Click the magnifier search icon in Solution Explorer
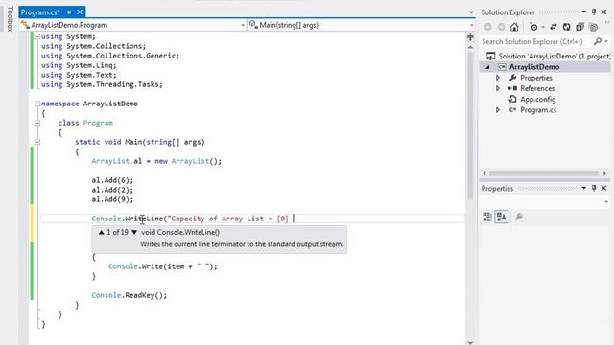 tap(598, 41)
